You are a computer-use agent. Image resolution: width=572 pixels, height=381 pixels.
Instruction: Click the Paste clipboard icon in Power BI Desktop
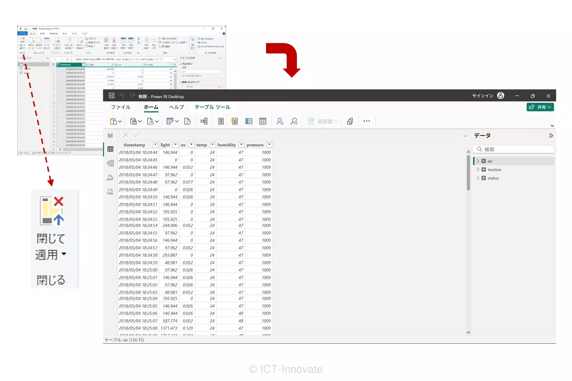(x=114, y=121)
